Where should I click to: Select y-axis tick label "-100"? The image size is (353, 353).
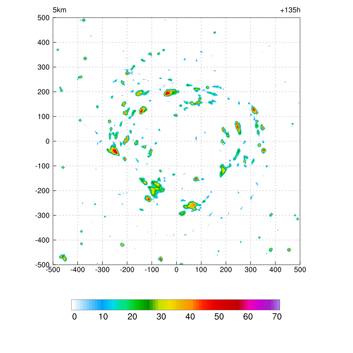click(42, 166)
